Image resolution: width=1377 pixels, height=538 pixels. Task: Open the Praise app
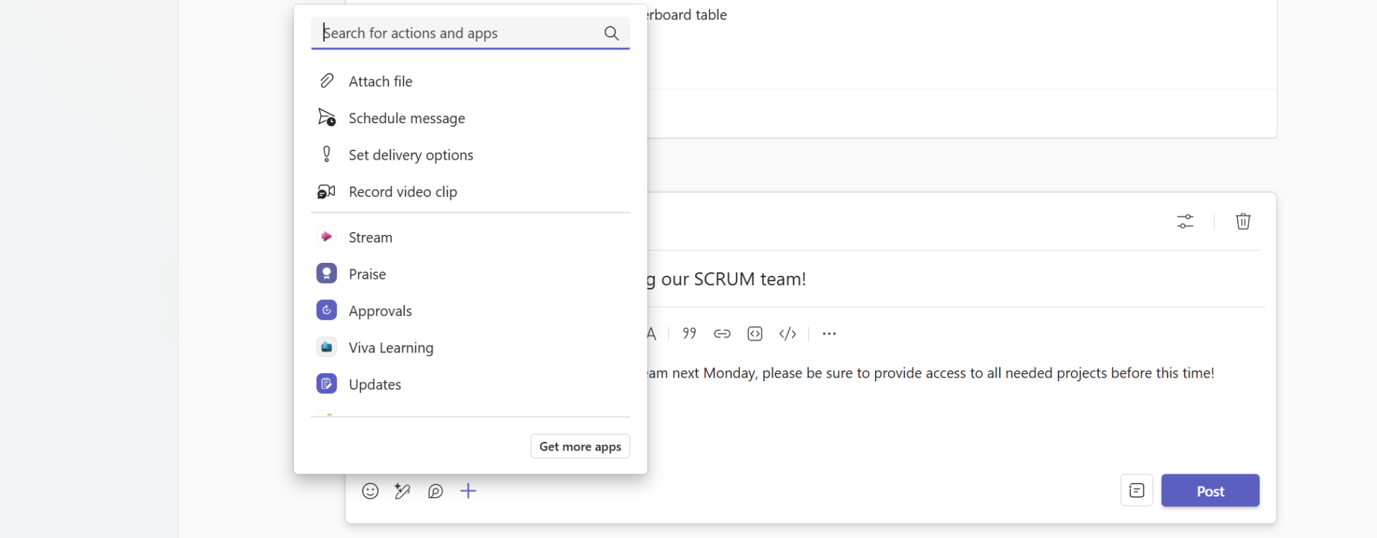pos(367,274)
